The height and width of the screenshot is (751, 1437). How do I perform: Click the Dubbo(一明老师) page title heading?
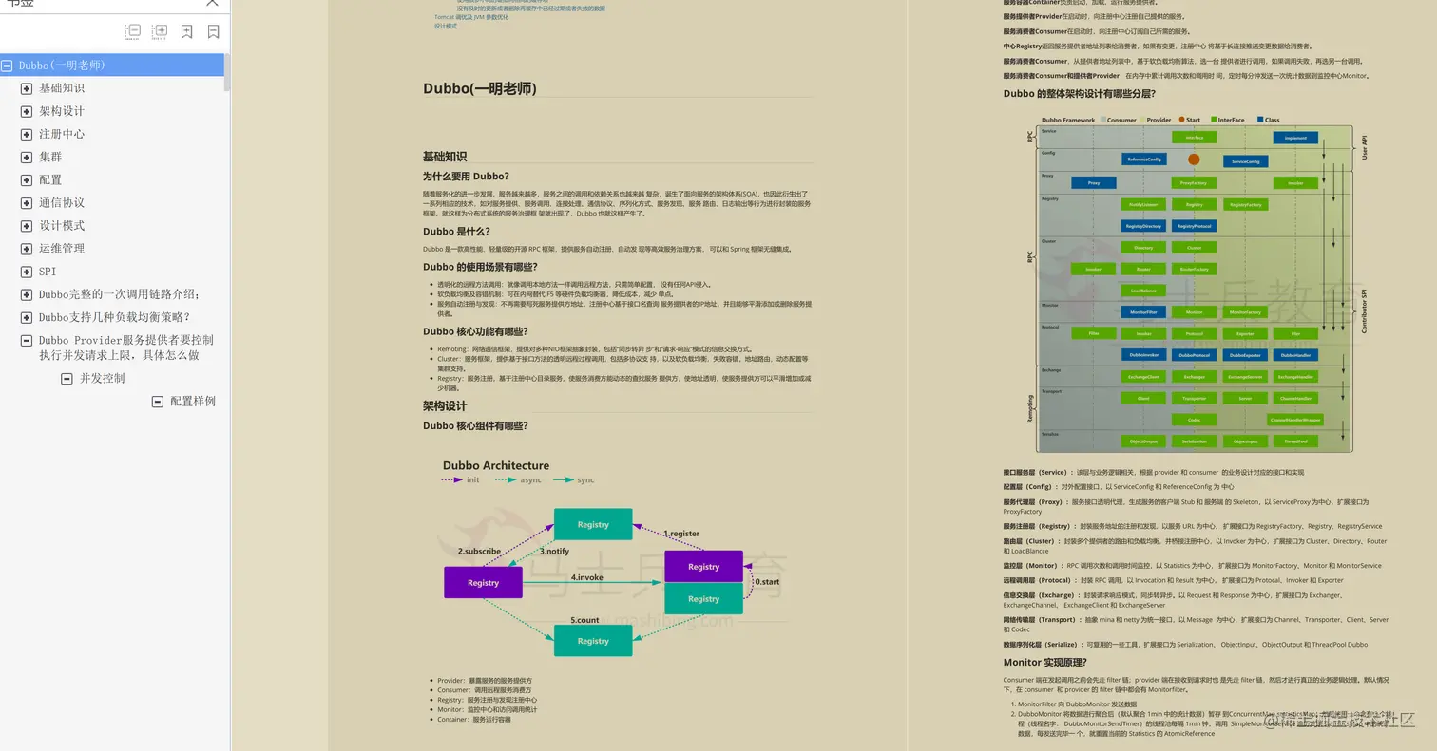[480, 88]
